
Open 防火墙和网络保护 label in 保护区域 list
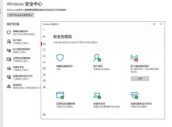coord(22,49)
